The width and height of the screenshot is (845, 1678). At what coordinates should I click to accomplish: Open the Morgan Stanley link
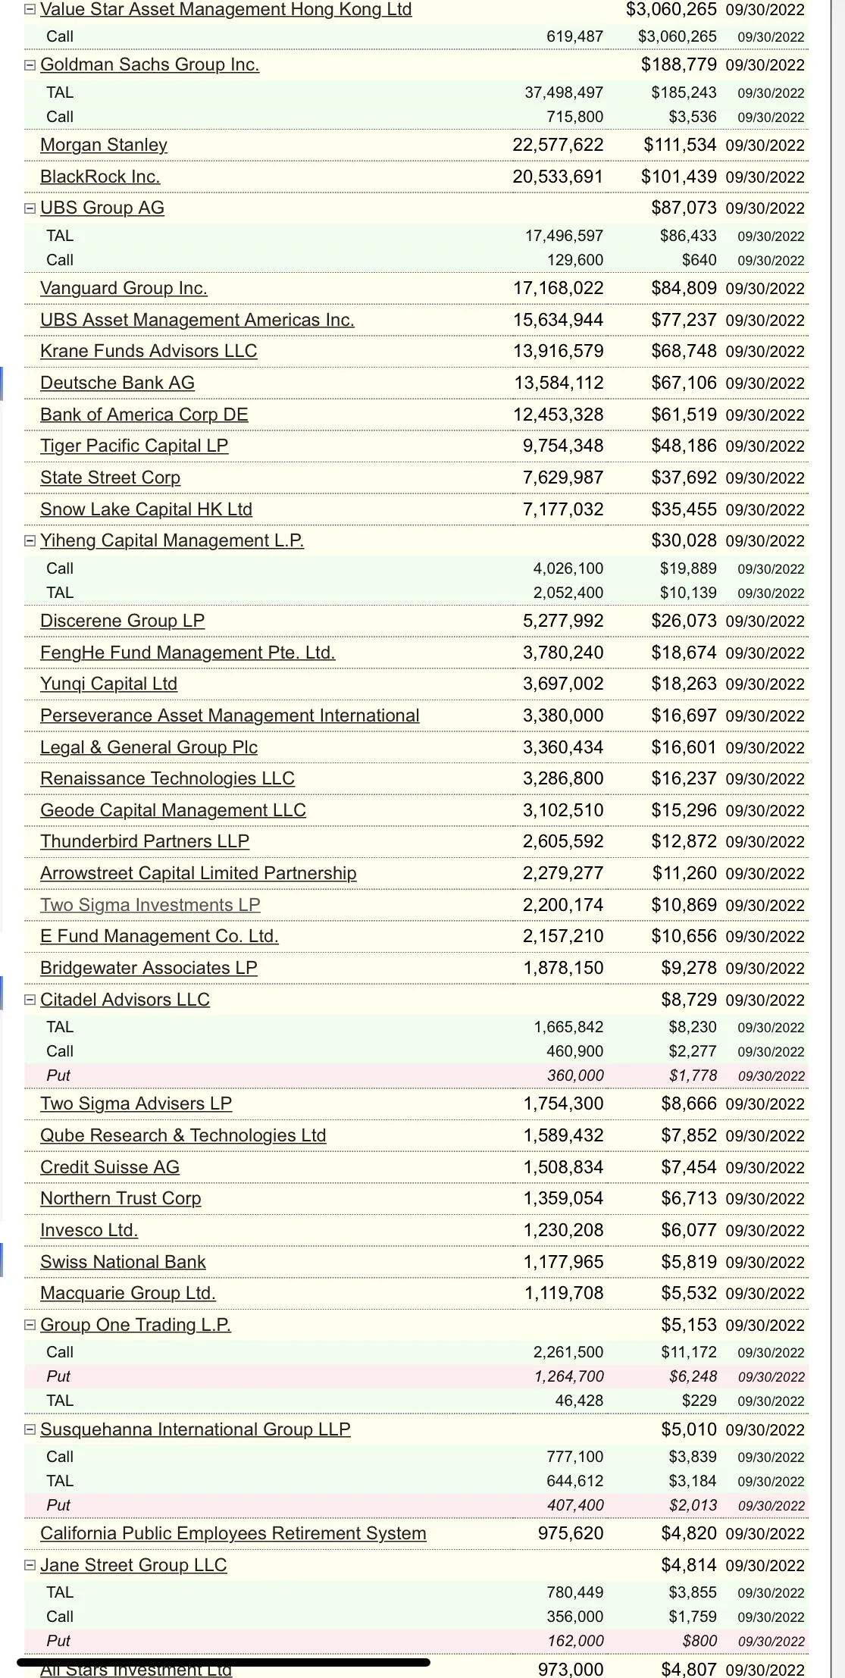point(104,146)
